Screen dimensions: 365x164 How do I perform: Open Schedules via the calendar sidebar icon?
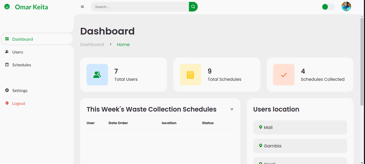coord(6,64)
